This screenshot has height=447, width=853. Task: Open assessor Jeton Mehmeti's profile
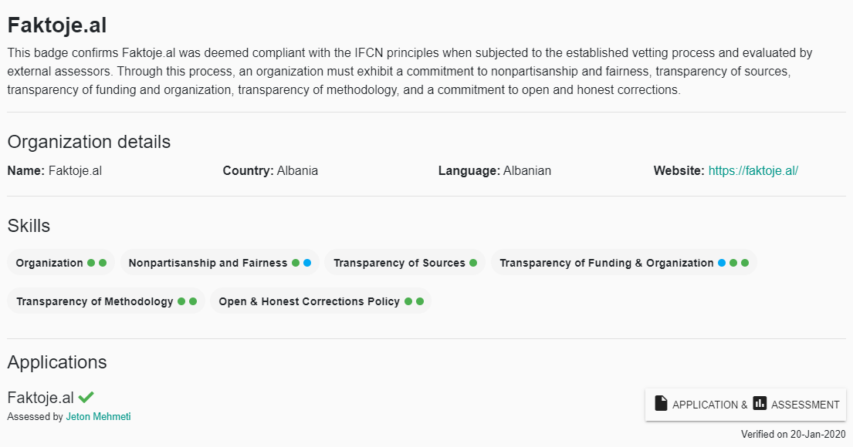(x=98, y=417)
